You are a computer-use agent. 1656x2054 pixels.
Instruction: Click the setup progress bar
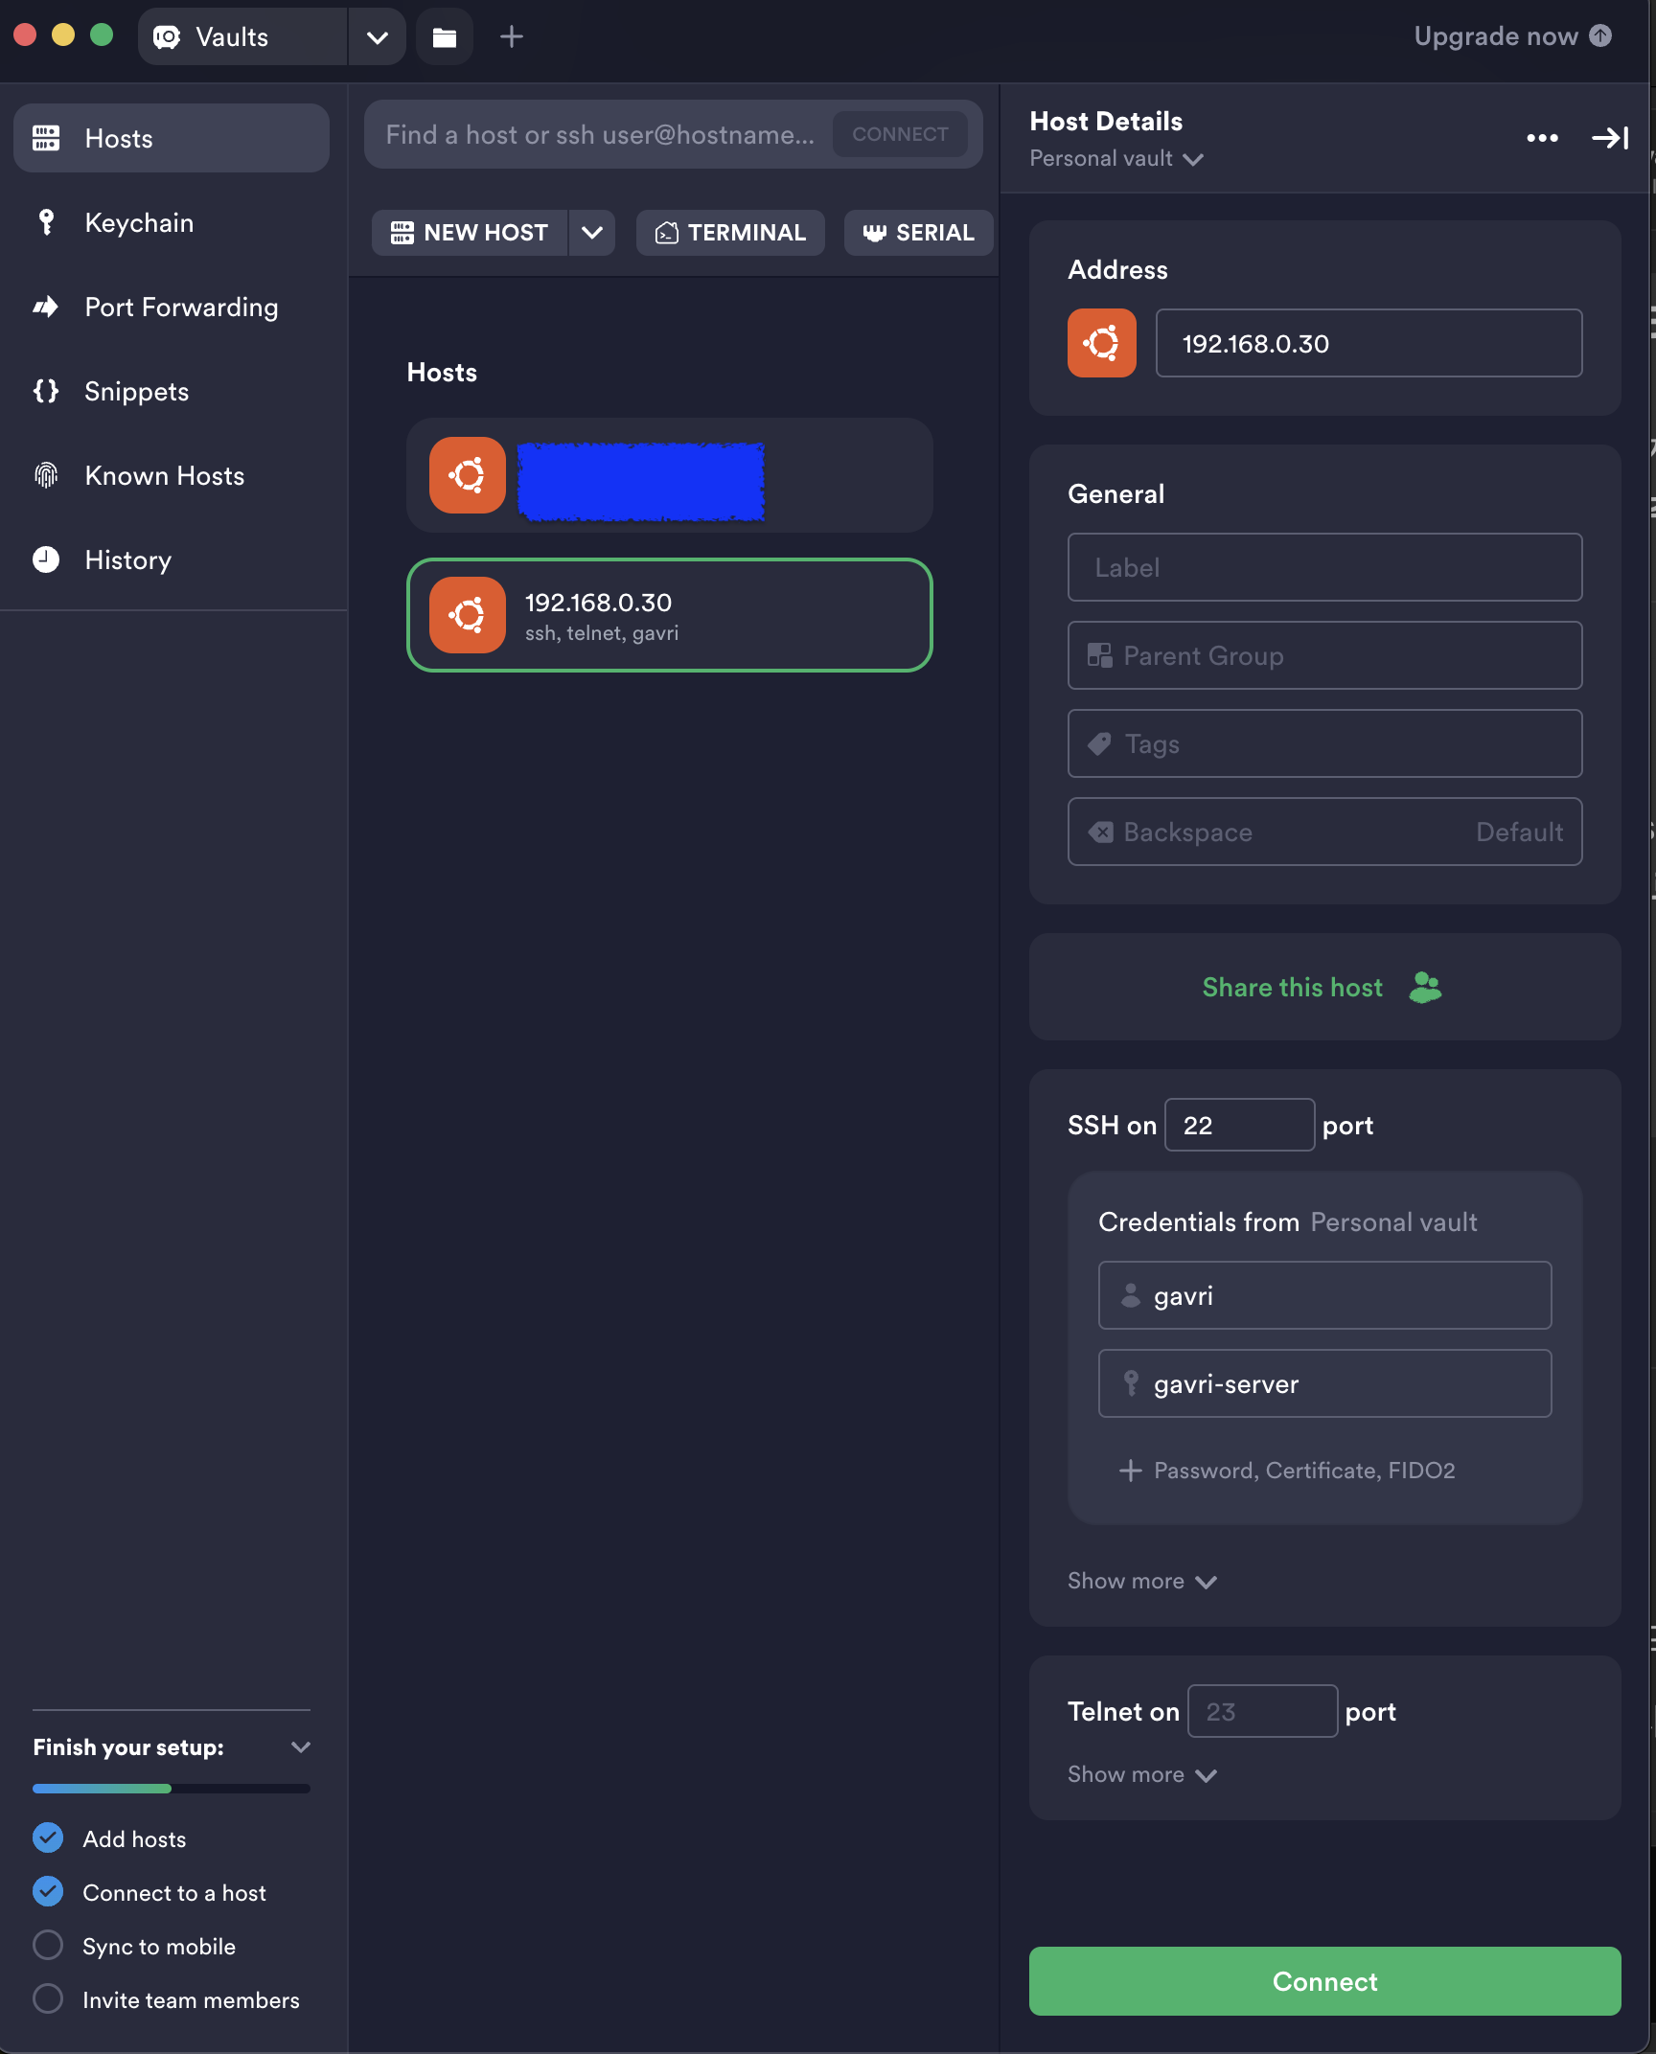172,1789
